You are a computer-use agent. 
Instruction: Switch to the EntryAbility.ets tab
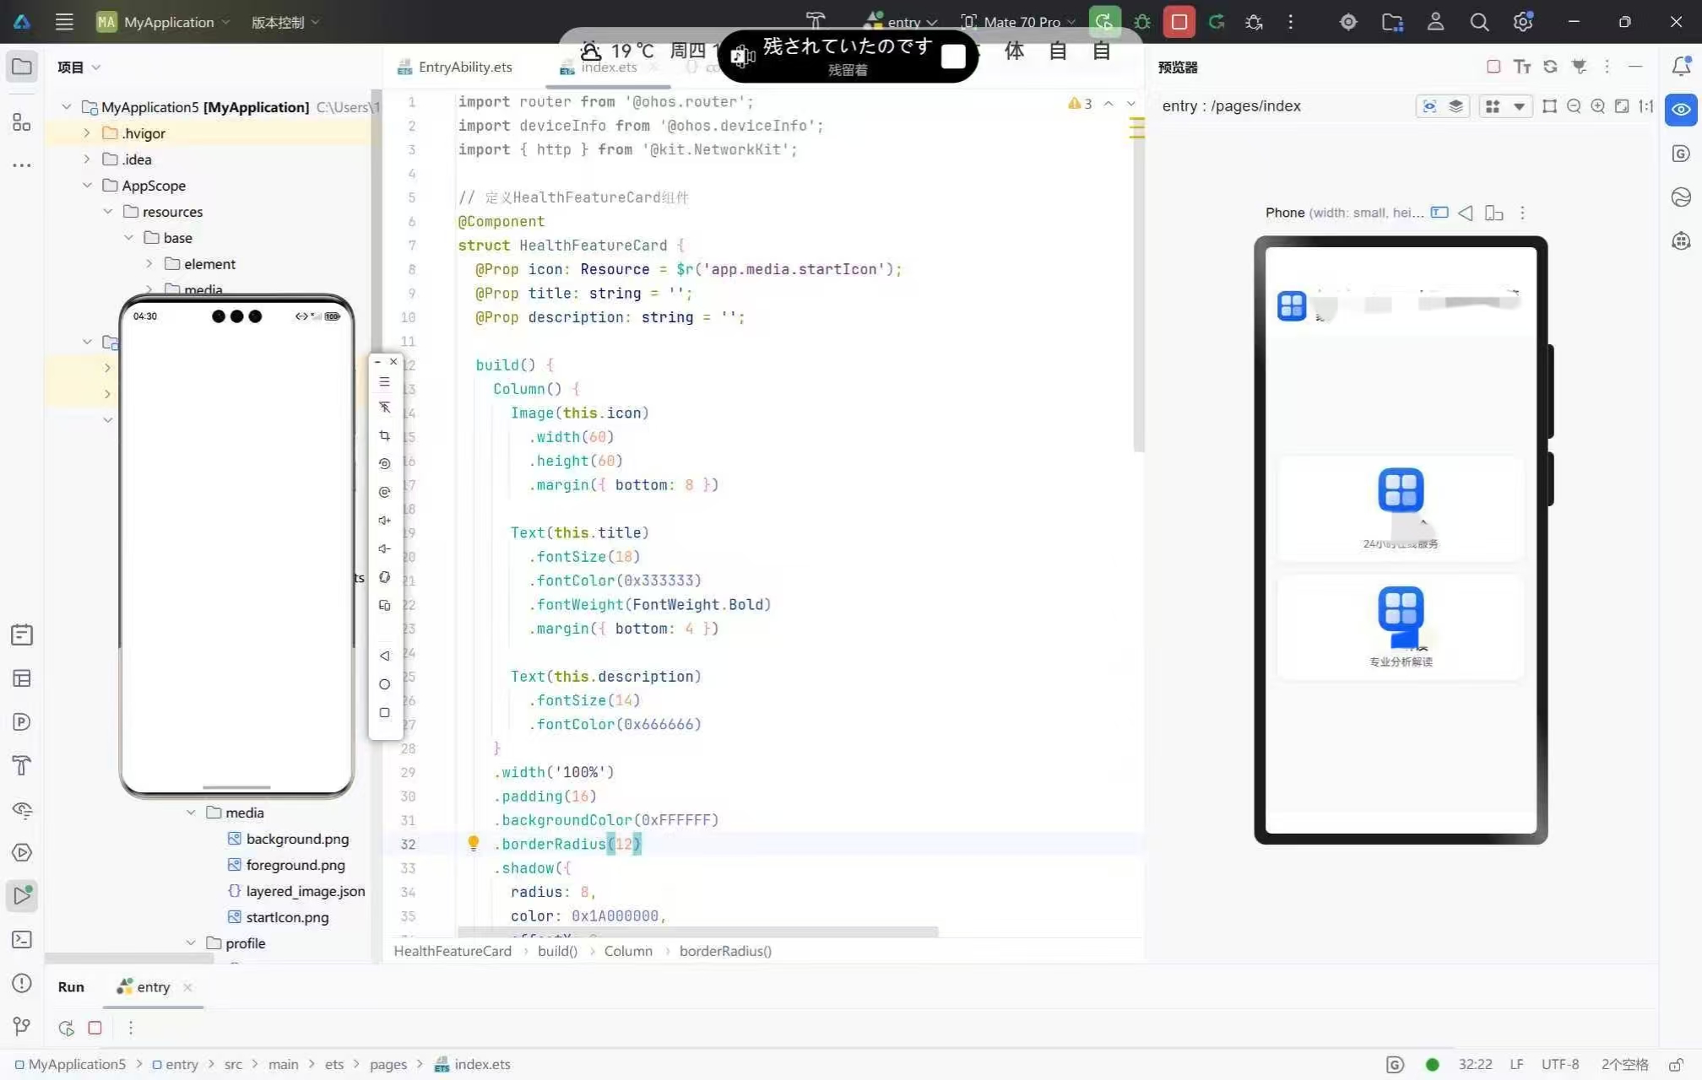tap(464, 67)
